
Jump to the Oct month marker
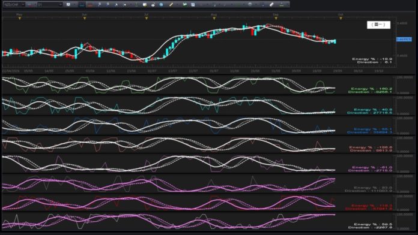tap(341, 18)
